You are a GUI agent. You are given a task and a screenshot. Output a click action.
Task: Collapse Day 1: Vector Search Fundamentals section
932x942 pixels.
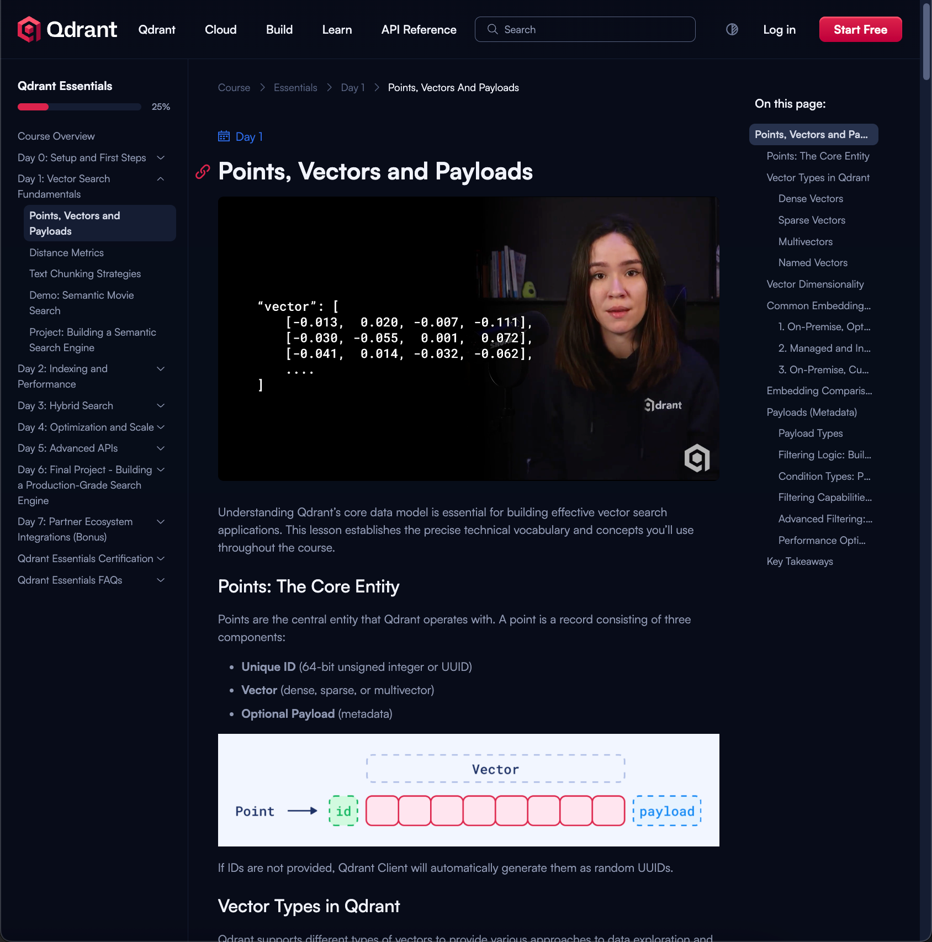[161, 179]
